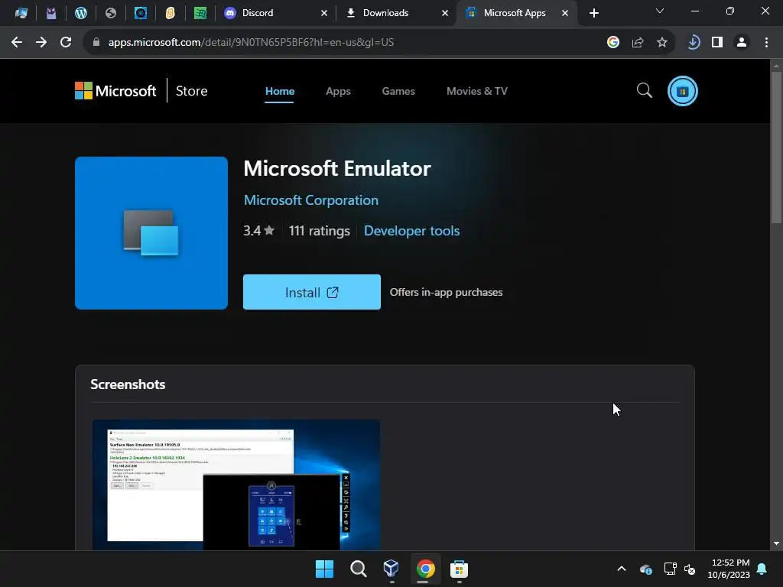Click the address bar URL
This screenshot has width=783, height=587.
(251, 43)
